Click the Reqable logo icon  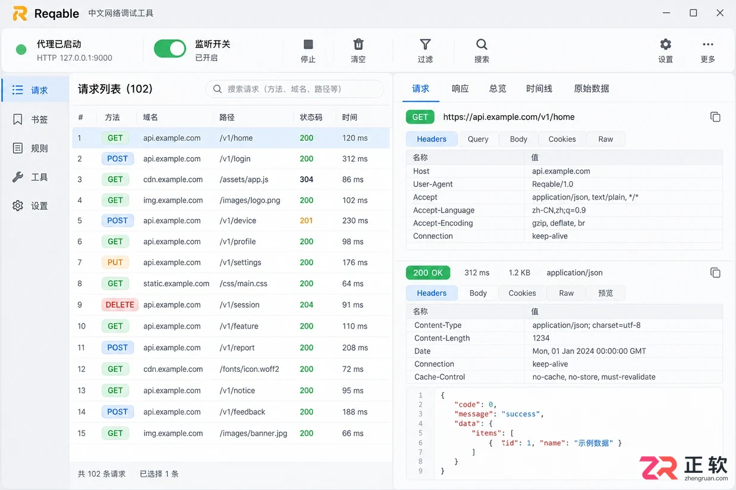pyautogui.click(x=20, y=13)
